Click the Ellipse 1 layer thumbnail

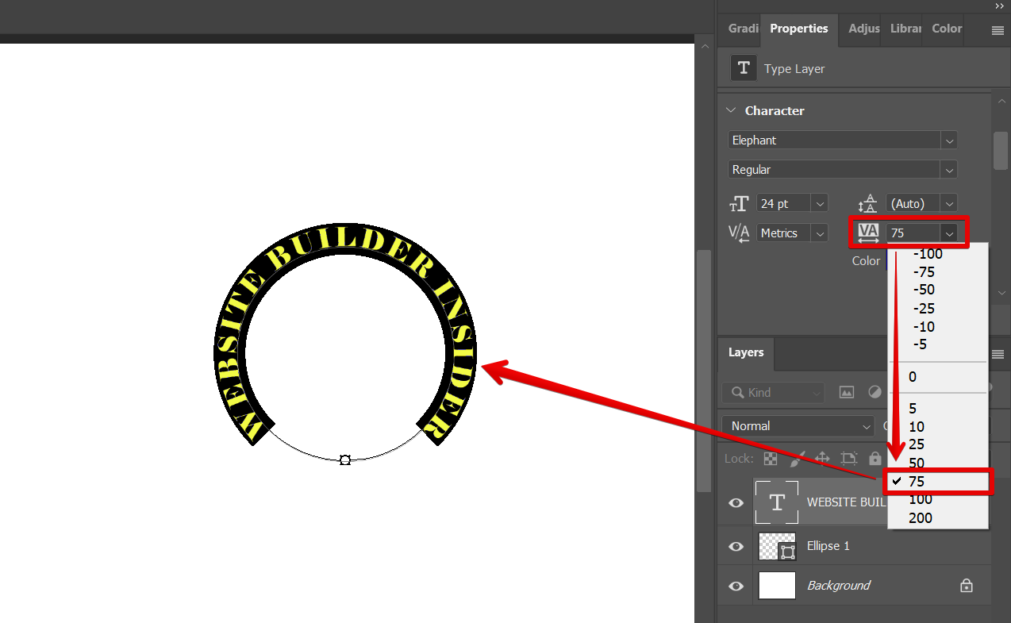(776, 546)
